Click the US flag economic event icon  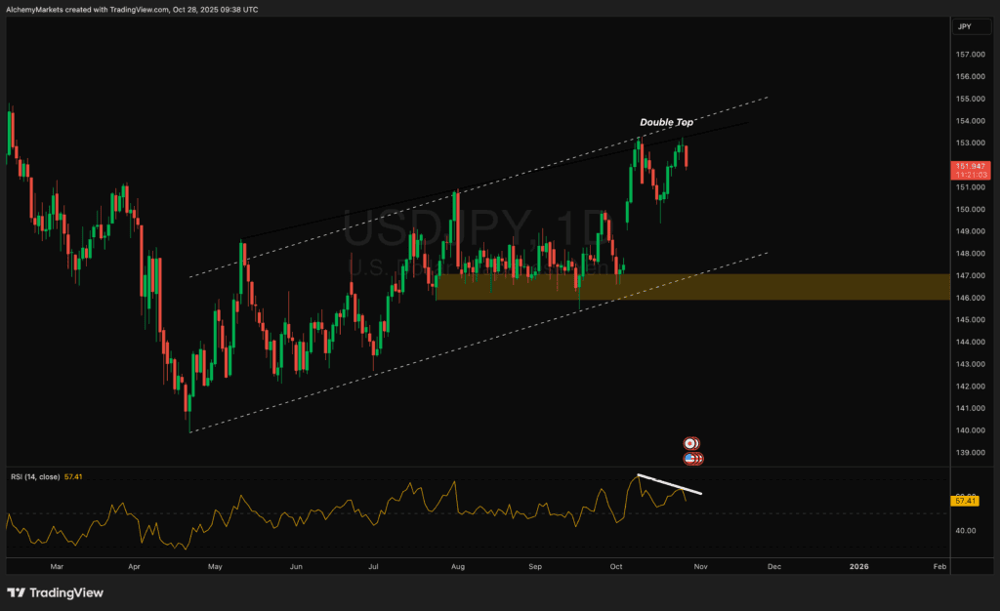tap(691, 458)
